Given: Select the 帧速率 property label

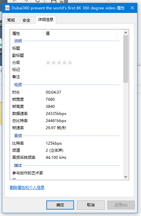Looking at the screenshot, I should pos(18,128).
